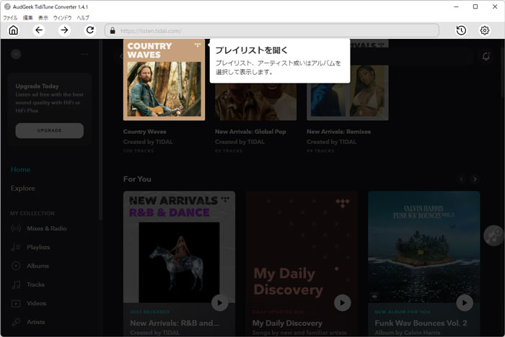505x337 pixels.
Task: Play Funk Wav Bounces Vol. 2
Action: (465, 302)
